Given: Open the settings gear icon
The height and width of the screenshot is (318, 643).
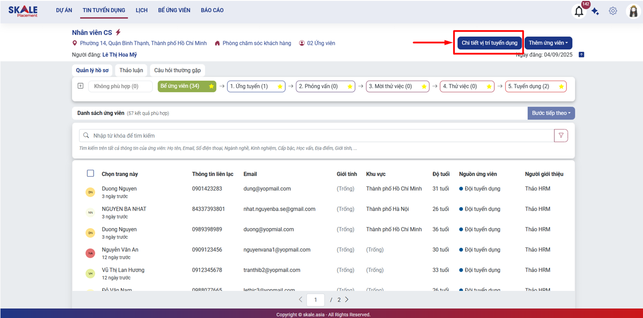Looking at the screenshot, I should [x=613, y=11].
